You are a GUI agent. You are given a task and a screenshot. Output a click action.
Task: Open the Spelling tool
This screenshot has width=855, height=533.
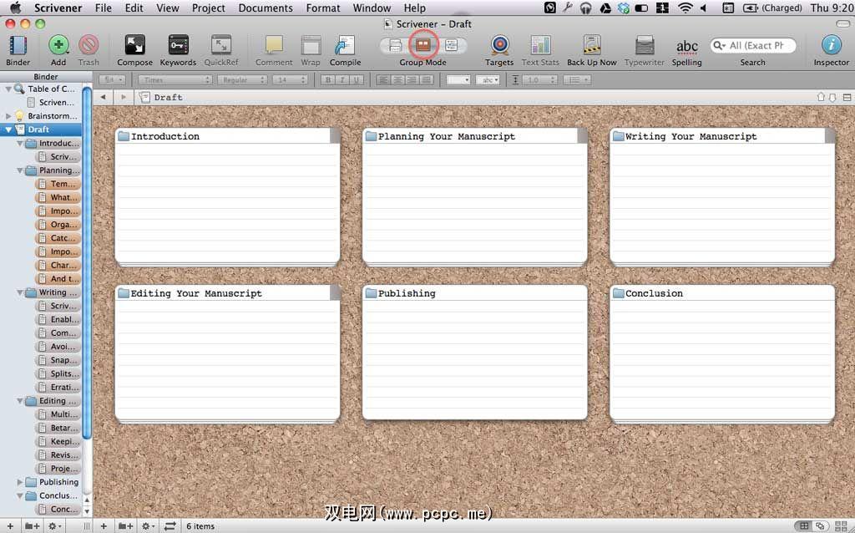686,47
